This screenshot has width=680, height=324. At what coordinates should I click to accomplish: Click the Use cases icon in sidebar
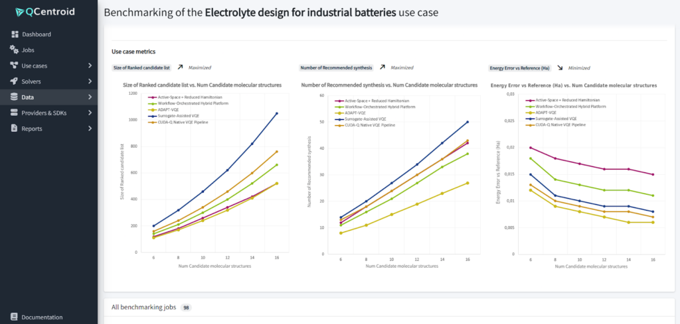coord(15,66)
